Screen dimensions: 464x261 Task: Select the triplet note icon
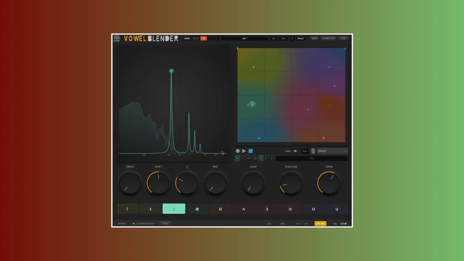point(272,158)
